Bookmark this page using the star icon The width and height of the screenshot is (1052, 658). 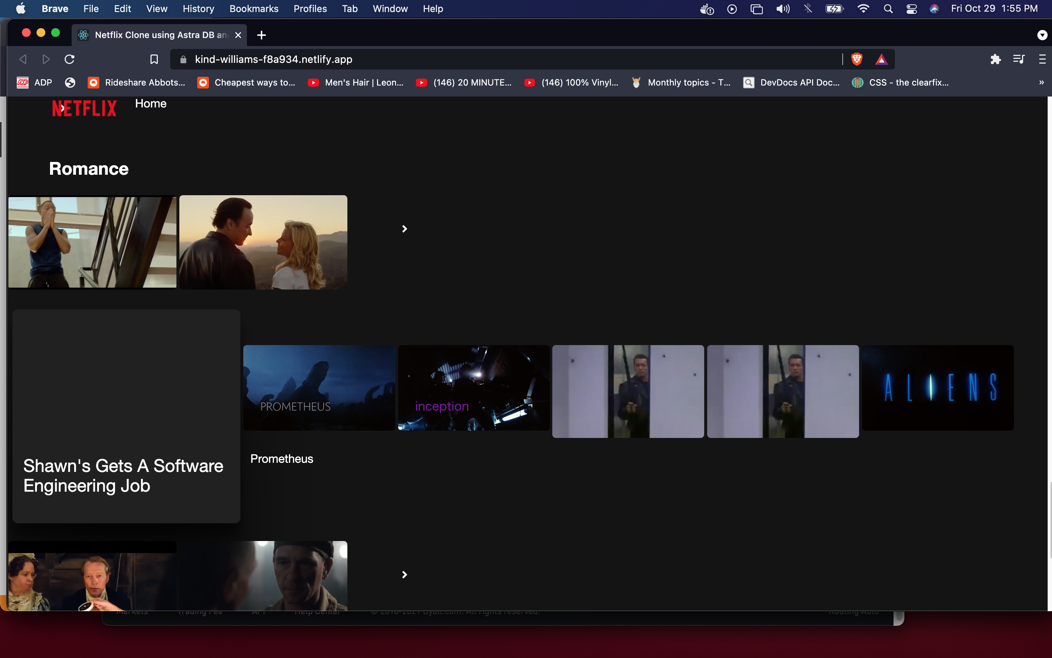[x=154, y=59]
